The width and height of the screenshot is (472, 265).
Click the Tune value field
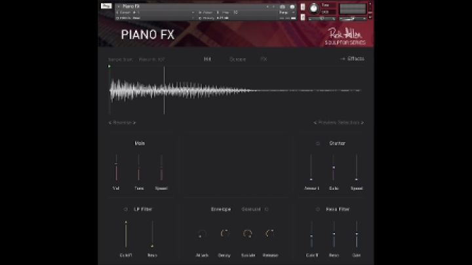coord(328,12)
